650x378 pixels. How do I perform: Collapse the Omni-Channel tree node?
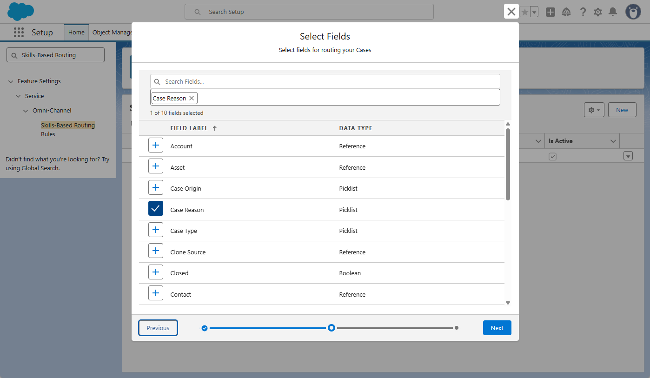pos(26,111)
